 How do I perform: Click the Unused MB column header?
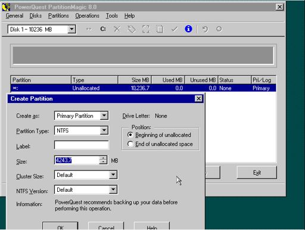(x=201, y=80)
